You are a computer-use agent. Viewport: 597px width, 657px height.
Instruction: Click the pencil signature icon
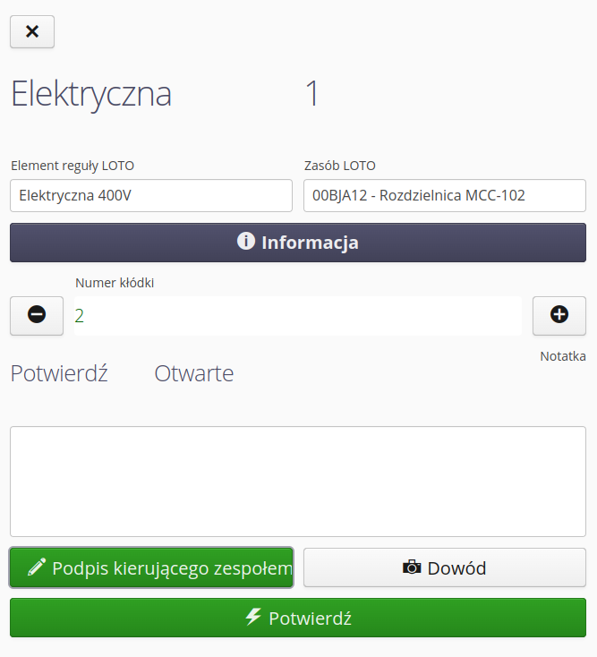point(37,567)
